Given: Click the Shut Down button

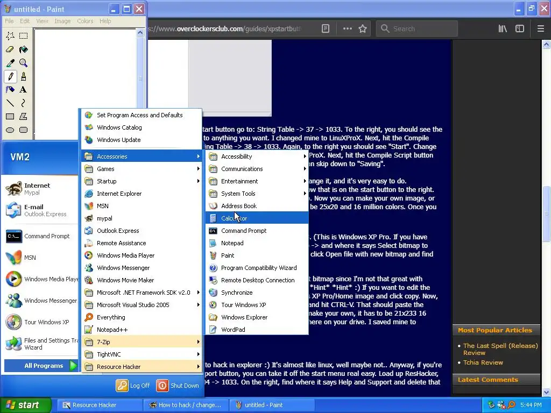Looking at the screenshot, I should 178,386.
